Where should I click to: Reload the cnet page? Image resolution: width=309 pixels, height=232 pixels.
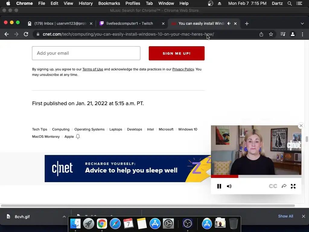pos(26,34)
